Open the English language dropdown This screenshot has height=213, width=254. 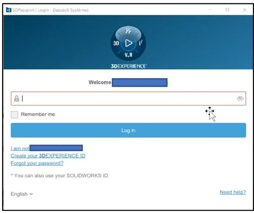click(x=22, y=194)
